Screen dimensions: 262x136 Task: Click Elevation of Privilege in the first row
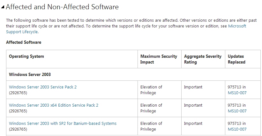pyautogui.click(x=151, y=90)
